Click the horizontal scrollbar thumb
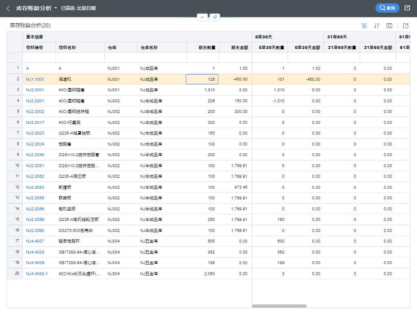The image size is (417, 313). (x=279, y=306)
